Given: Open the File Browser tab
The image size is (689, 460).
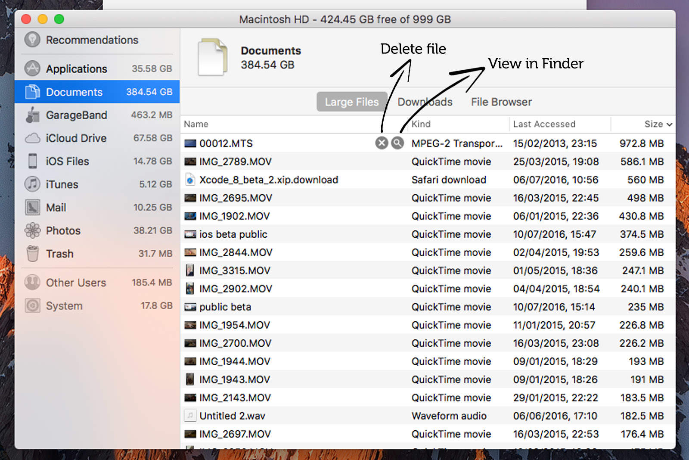Looking at the screenshot, I should [501, 102].
